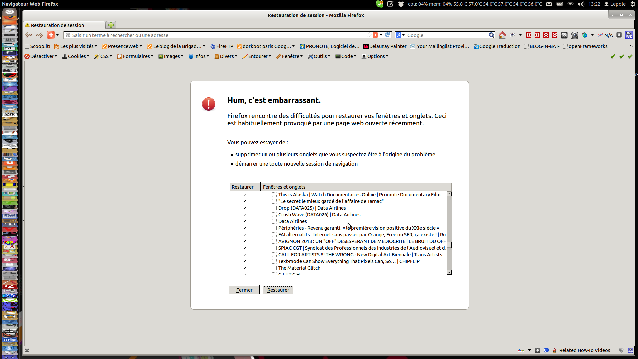Toggle restore checkmark for The Material Glitch
Image resolution: width=638 pixels, height=359 pixels.
pyautogui.click(x=245, y=268)
